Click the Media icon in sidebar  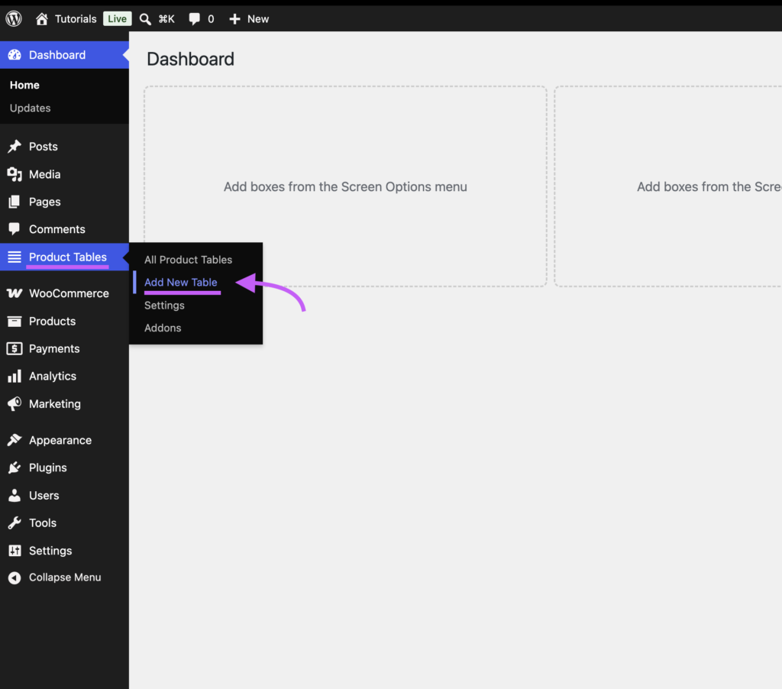(x=15, y=174)
